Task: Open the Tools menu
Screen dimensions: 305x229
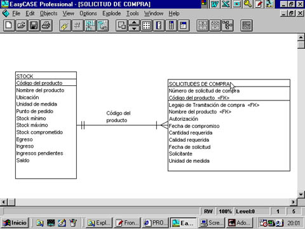Action: click(133, 13)
